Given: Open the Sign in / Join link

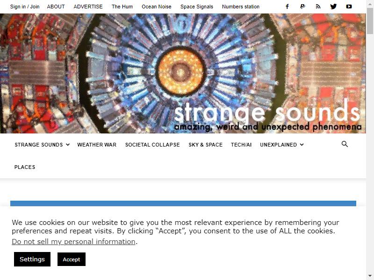Looking at the screenshot, I should (25, 7).
